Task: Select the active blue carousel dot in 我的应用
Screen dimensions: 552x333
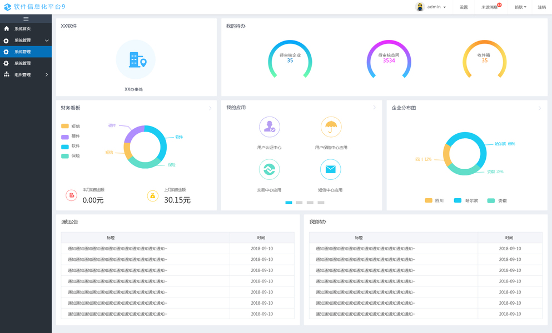Action: point(289,203)
